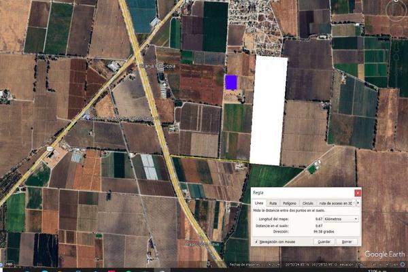The height and width of the screenshot is (272, 408).
Task: Select the Círculo tab
Action: 307,203
